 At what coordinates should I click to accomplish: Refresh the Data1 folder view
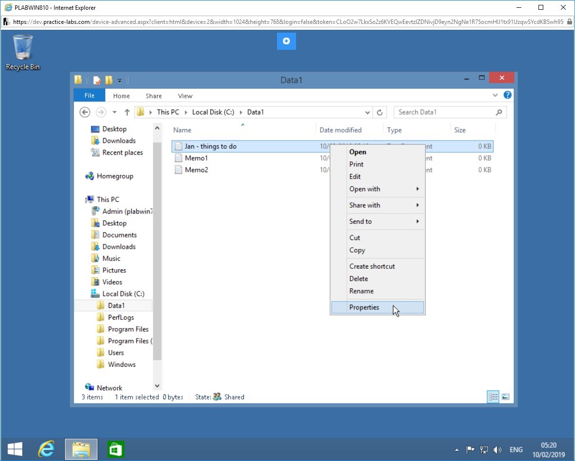379,113
